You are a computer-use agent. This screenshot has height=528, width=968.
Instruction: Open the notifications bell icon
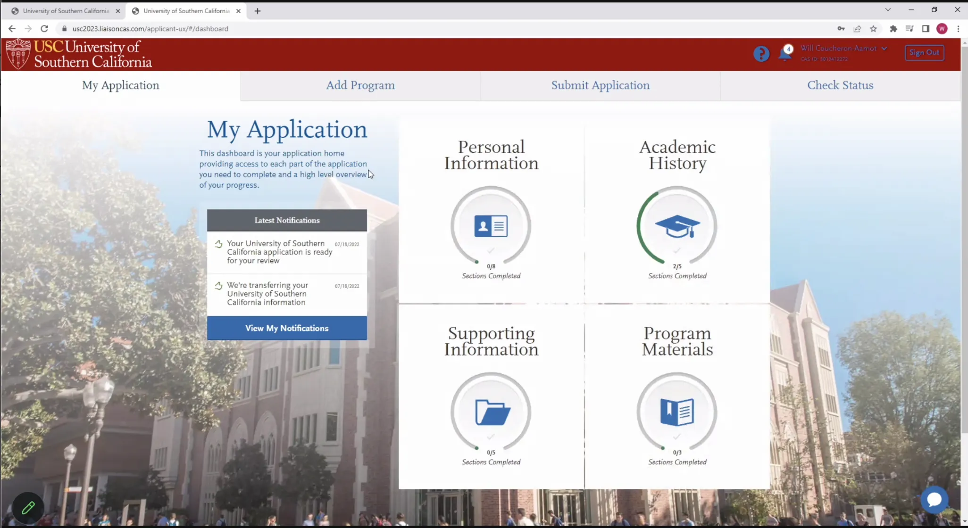(x=785, y=54)
